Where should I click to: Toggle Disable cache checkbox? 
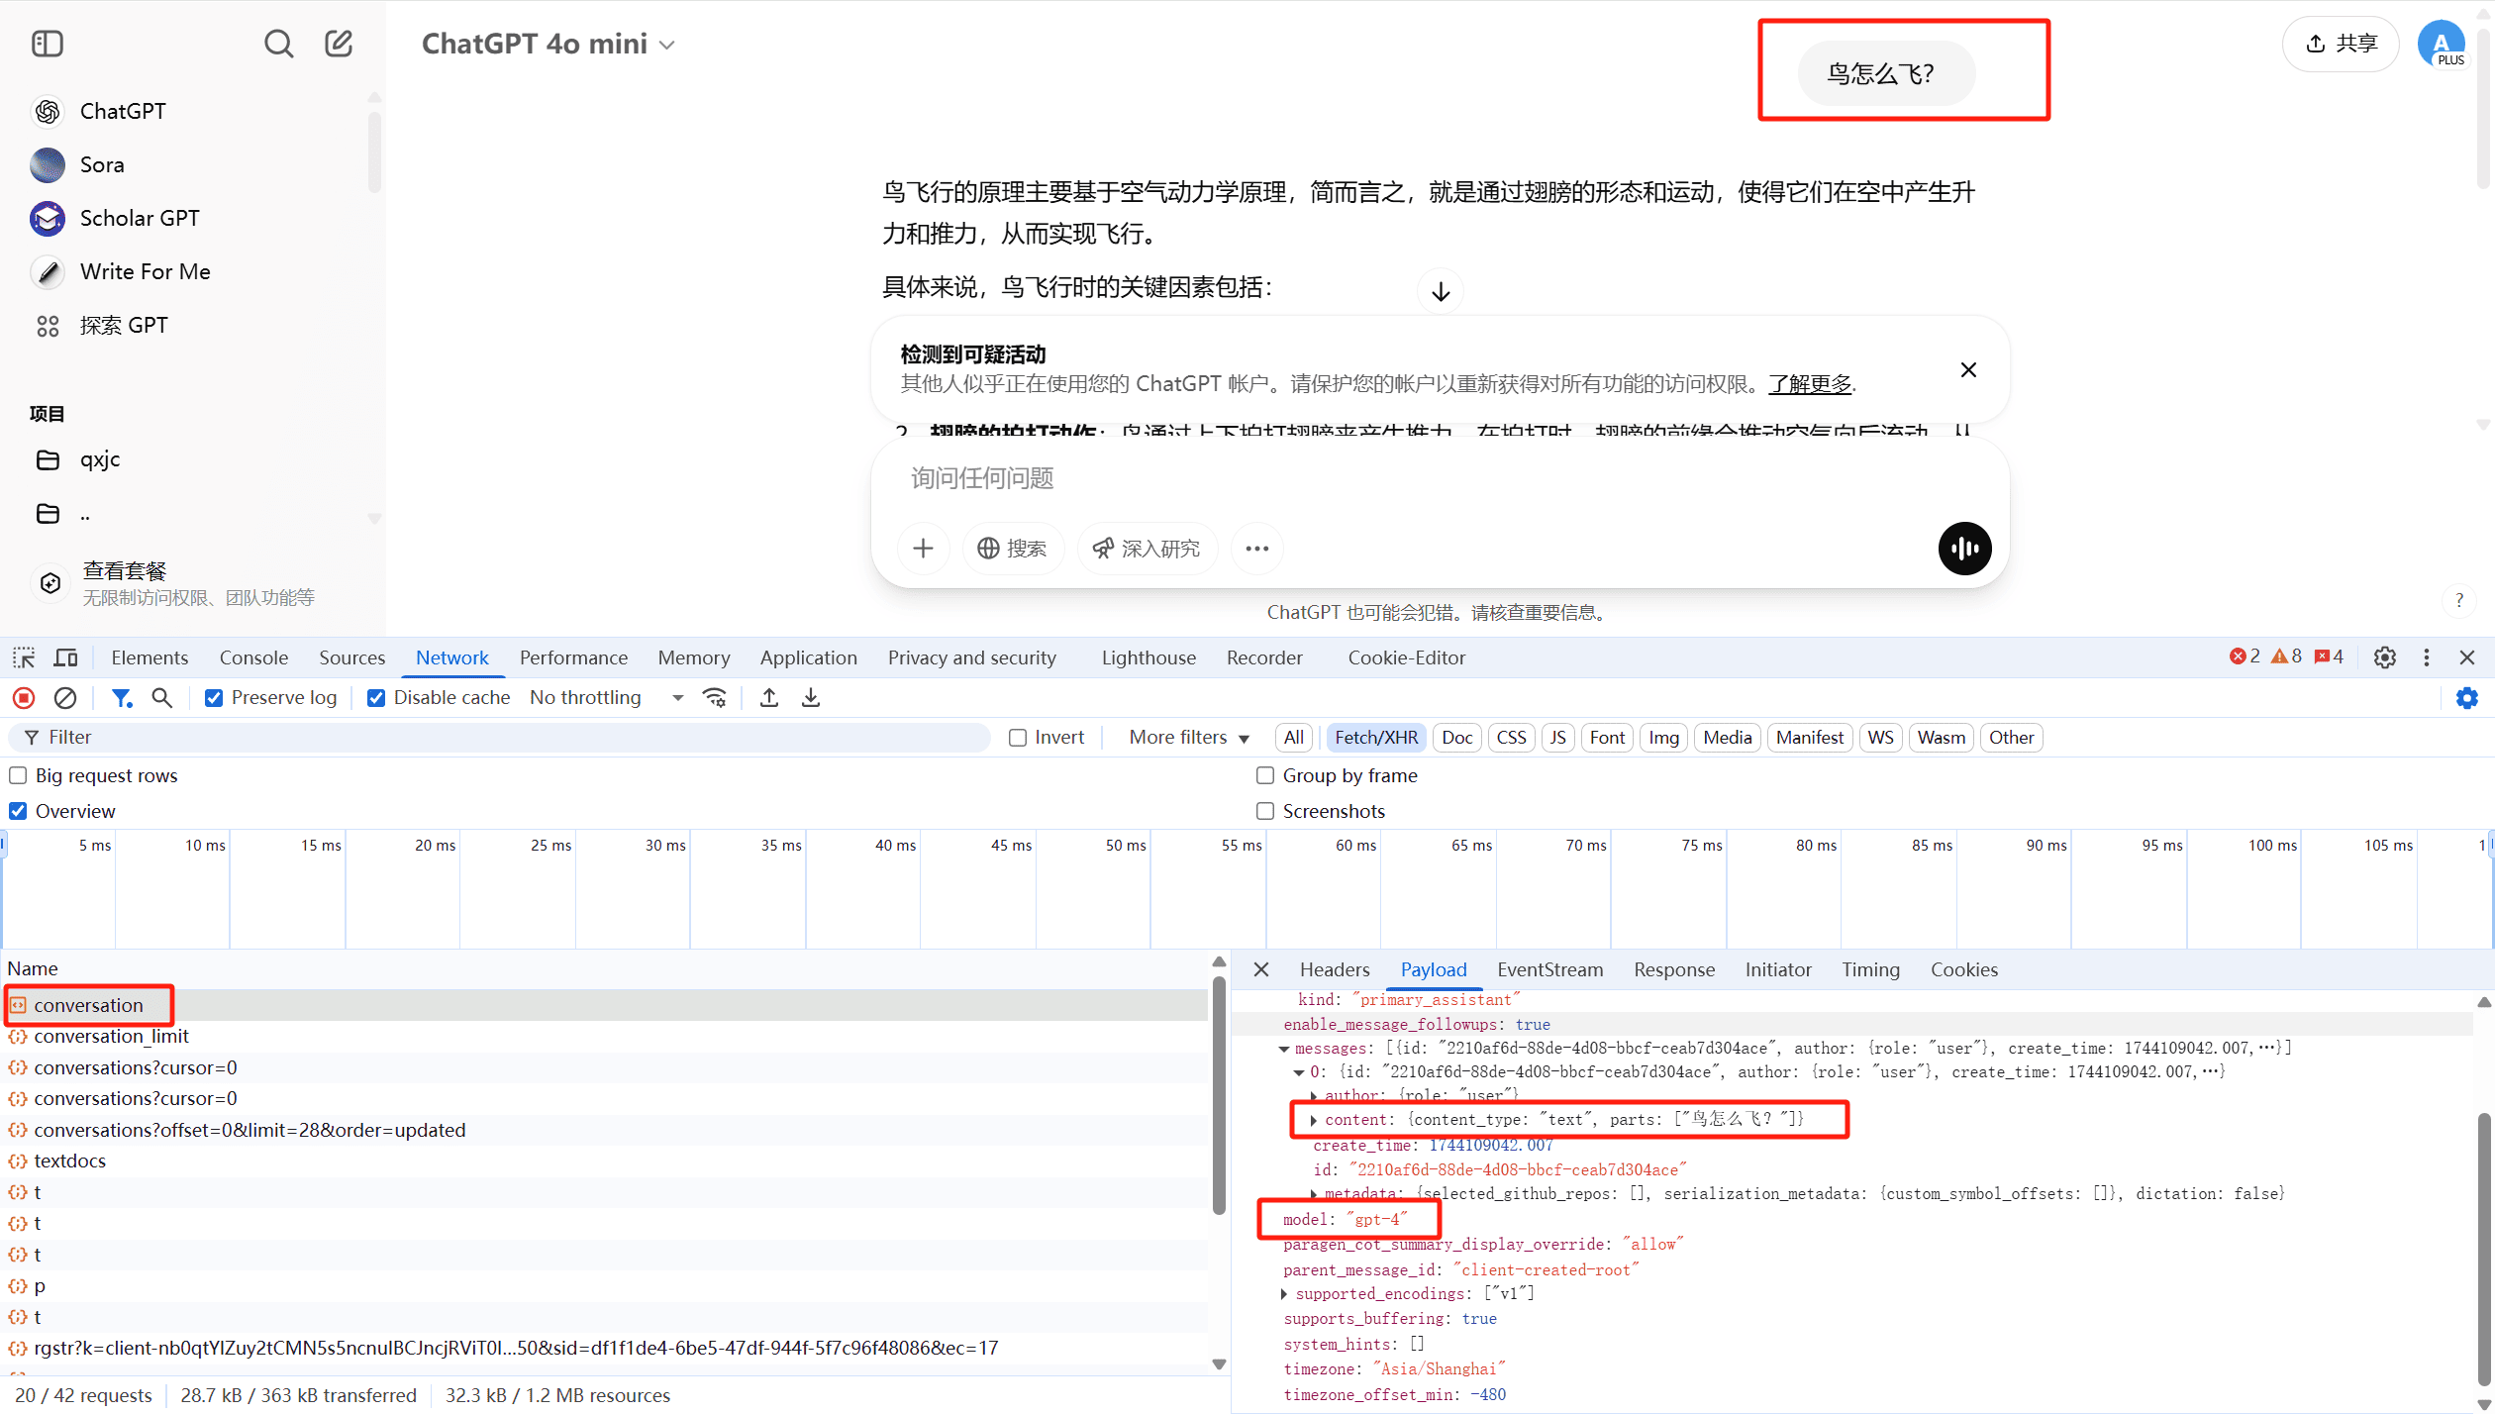click(376, 698)
